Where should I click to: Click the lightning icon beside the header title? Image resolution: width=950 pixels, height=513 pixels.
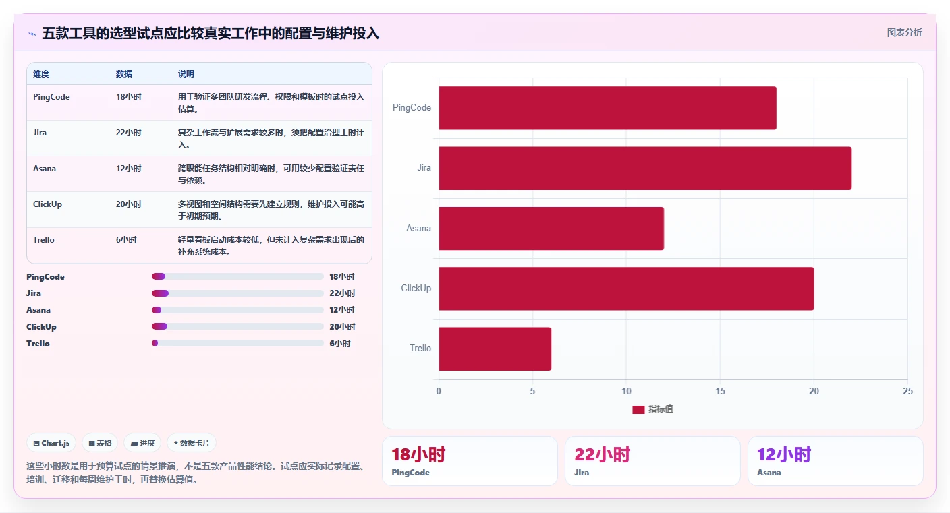click(32, 33)
